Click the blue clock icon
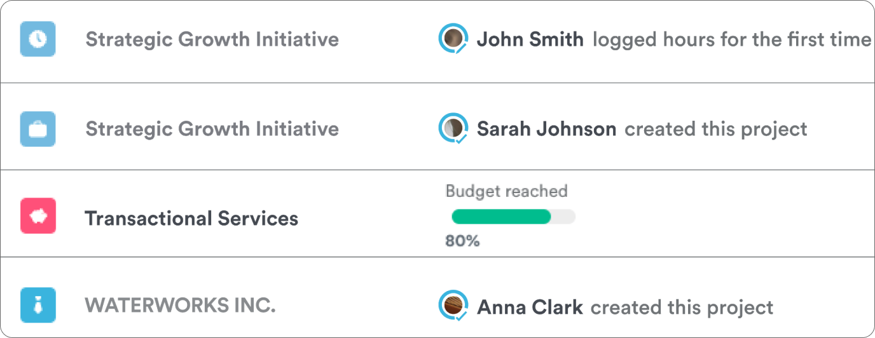 [38, 39]
